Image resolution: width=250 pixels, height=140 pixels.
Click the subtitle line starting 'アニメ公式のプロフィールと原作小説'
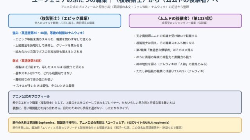(125, 7)
